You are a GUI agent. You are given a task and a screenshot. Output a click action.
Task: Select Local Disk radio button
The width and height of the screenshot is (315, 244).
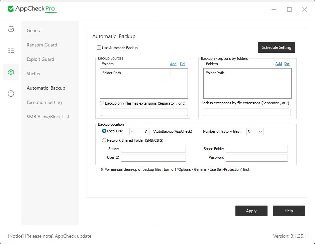click(104, 131)
